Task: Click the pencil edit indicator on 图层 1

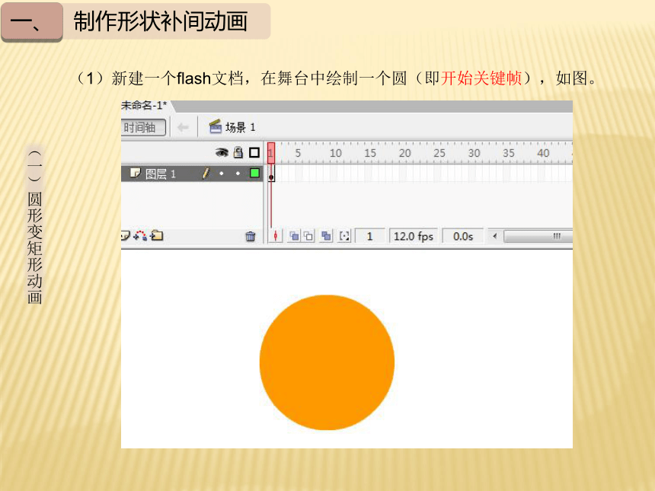Action: pyautogui.click(x=206, y=174)
